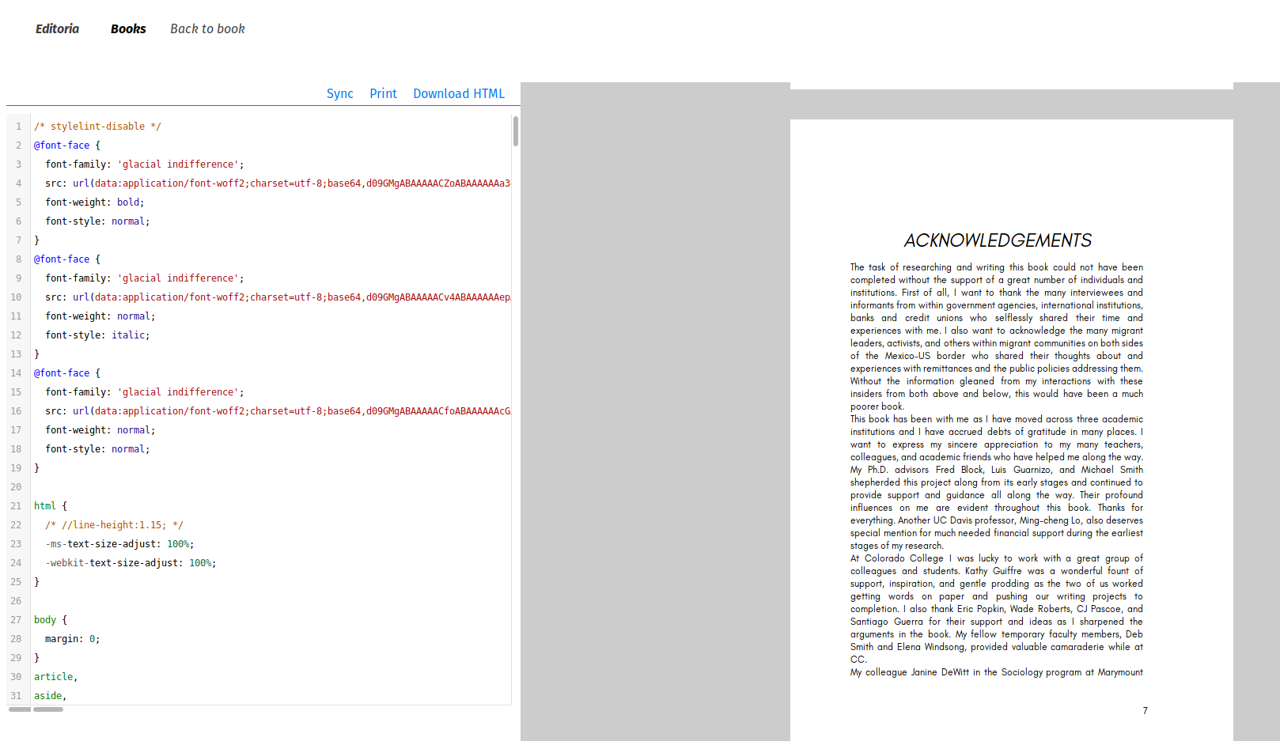Click the @font-face rule on line 8

(x=67, y=259)
